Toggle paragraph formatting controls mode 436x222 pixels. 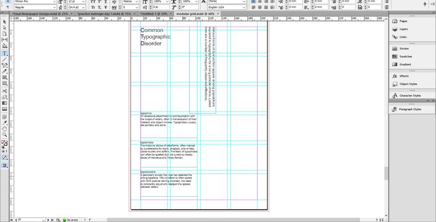(x=8, y=7)
